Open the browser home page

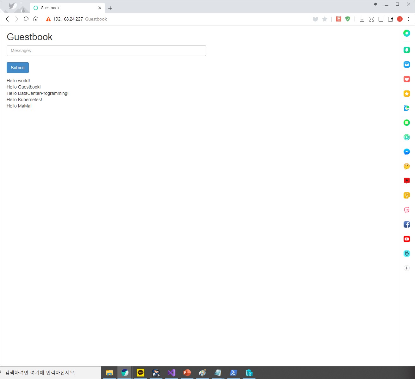[x=36, y=19]
